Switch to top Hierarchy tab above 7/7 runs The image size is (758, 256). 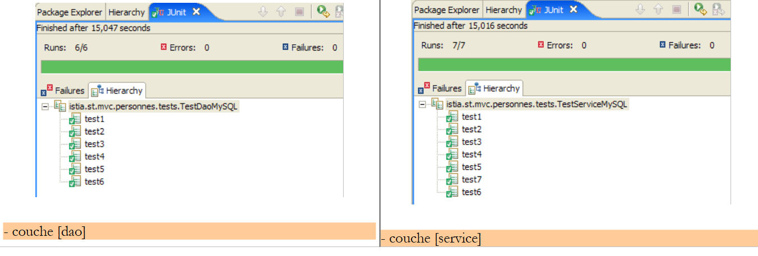tap(503, 10)
